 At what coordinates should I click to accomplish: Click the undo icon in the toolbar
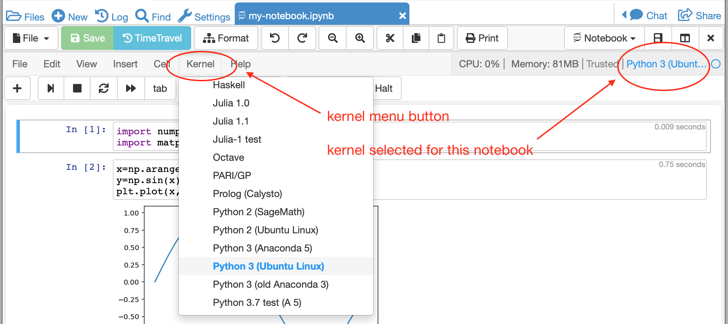(275, 38)
